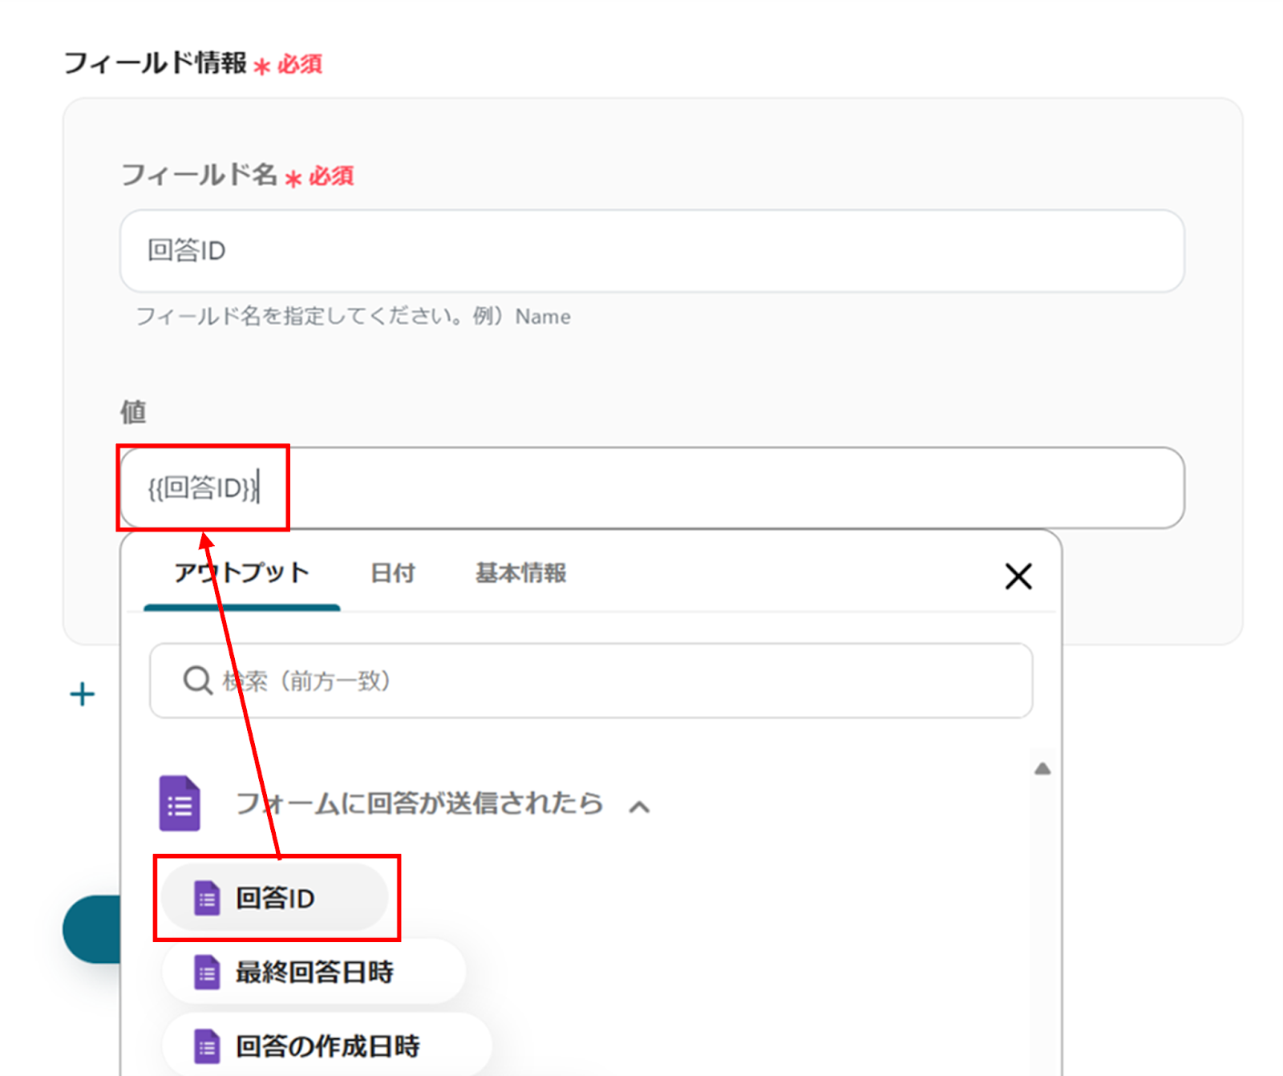
Task: Click the scroll up arrow in output list
Action: (x=1042, y=769)
